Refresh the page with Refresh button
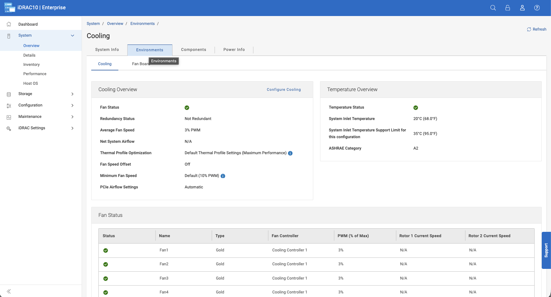The image size is (551, 297). pos(536,29)
